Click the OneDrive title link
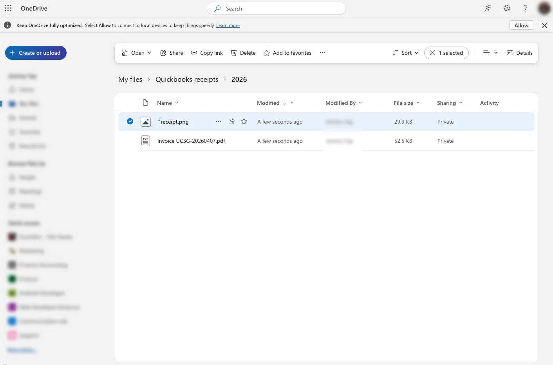The image size is (553, 365). coord(34,8)
